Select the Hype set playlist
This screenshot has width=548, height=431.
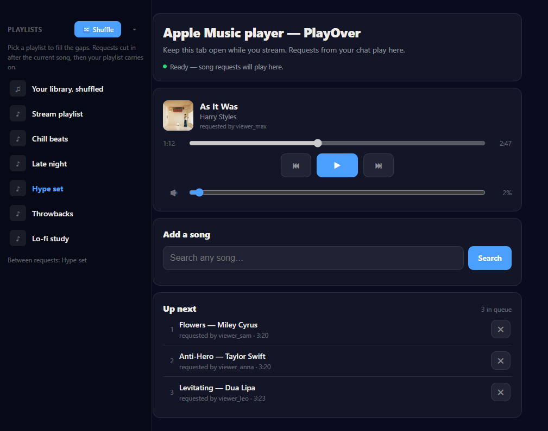[77, 189]
